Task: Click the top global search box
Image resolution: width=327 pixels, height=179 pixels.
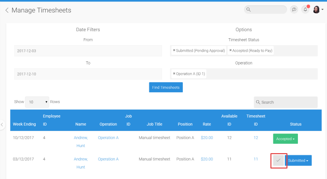Action: 268,9
